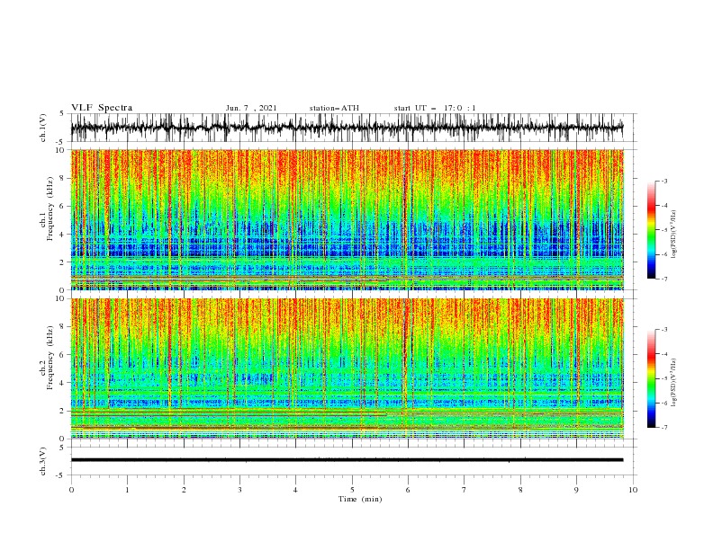Click the "-3" tick on ch.2 colorbar
The width and height of the screenshot is (713, 550).
coord(663,330)
